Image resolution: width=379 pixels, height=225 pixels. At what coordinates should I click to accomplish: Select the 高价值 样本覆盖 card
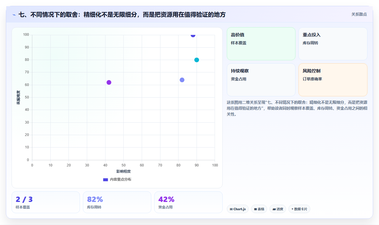pyautogui.click(x=261, y=44)
